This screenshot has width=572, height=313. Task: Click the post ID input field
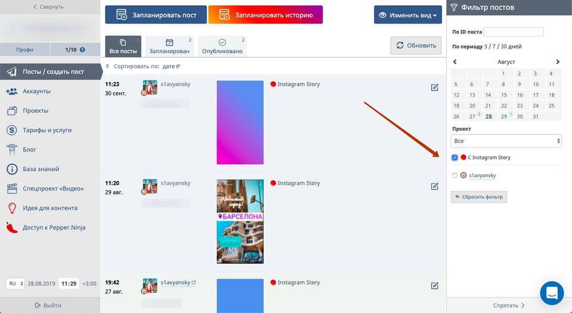pyautogui.click(x=513, y=32)
